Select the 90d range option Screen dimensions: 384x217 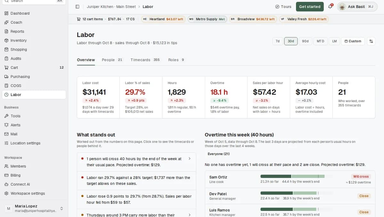(x=305, y=41)
